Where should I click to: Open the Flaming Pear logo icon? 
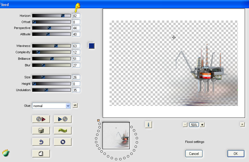[6, 153]
